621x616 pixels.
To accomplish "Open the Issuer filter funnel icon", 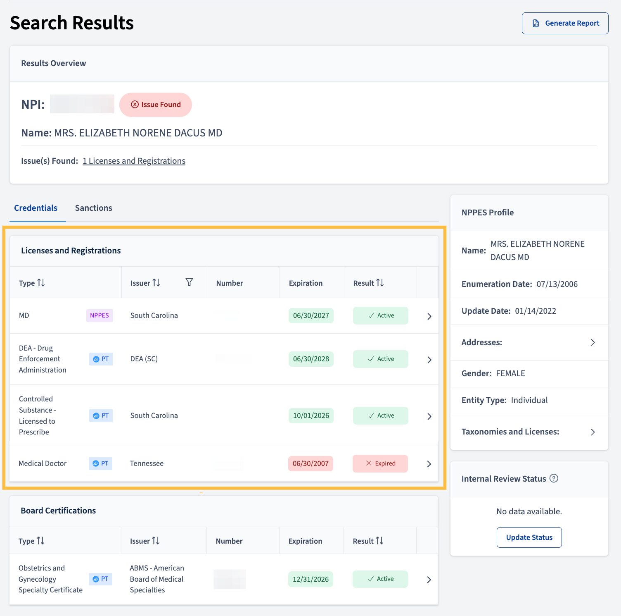I will [x=189, y=282].
